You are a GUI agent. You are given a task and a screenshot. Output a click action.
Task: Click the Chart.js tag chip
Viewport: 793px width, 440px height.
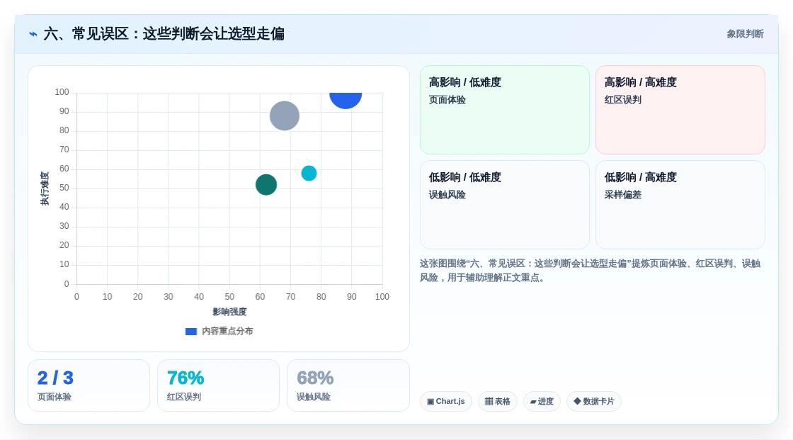pyautogui.click(x=446, y=402)
